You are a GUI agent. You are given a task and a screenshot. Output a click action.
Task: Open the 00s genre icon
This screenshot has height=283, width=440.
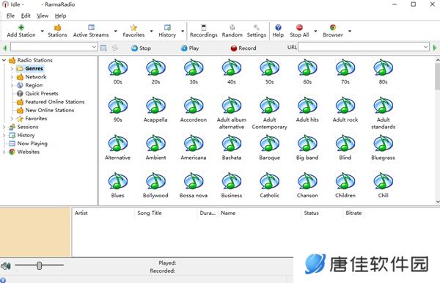118,67
